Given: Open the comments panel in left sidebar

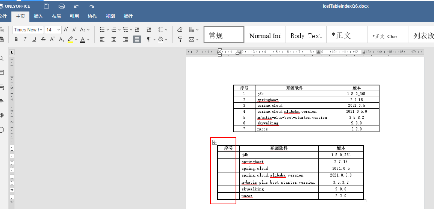Looking at the screenshot, I should (2, 73).
